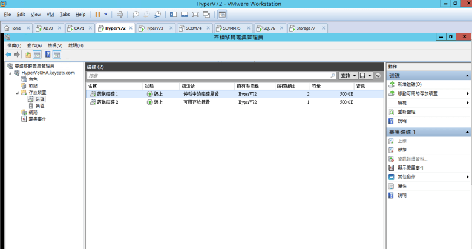Viewport: 472px width, 249px height.
Task: Click the up one level folder icon
Action: tap(28, 55)
